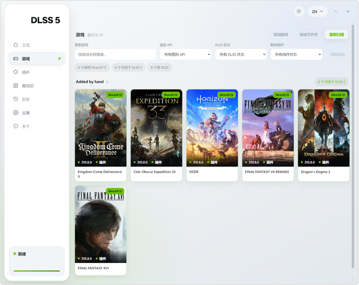Click the Added by hand group heading
This screenshot has height=285, width=359.
coord(90,81)
